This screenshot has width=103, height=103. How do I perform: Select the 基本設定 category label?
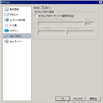click(14, 9)
